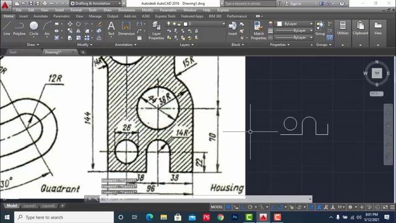Click the View panel button
Image resolution: width=396 pixels, height=223 pixels.
pos(378,28)
